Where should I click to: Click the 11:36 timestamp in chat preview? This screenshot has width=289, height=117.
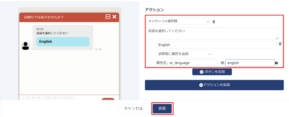coord(98,49)
